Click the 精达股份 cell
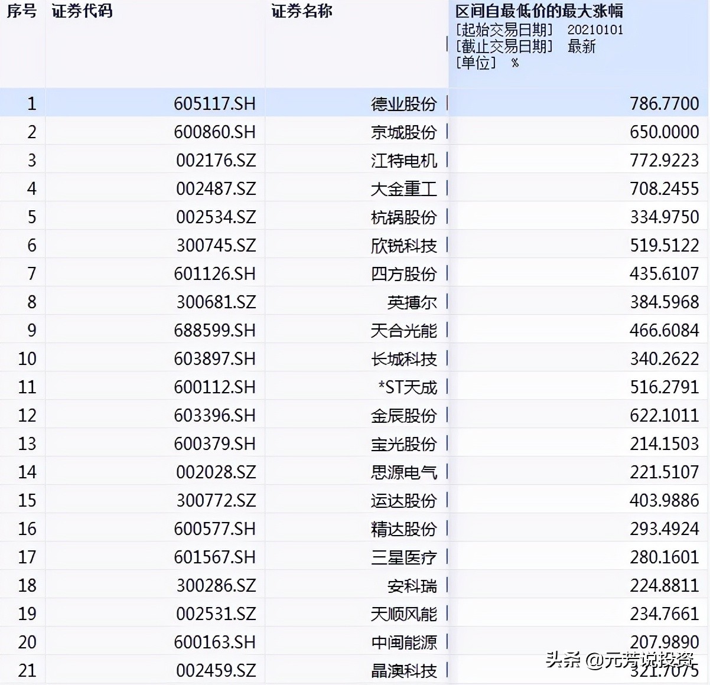Screen dimensions: 710x685 (x=404, y=529)
